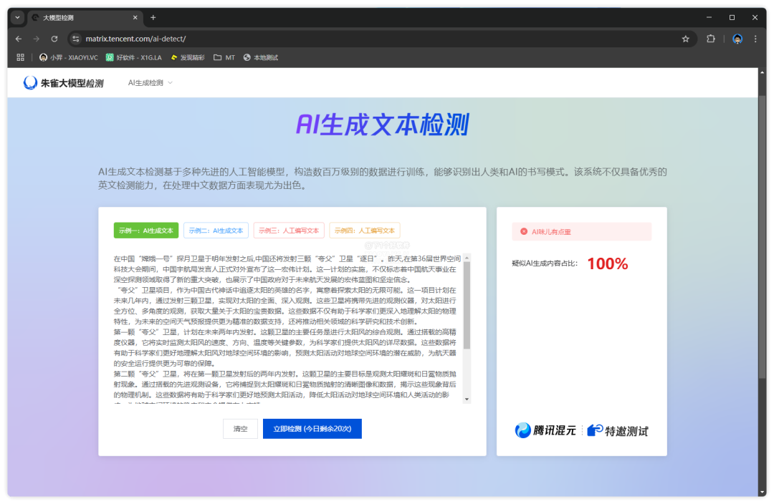Click the browser back arrow
Image resolution: width=774 pixels, height=504 pixels.
point(19,39)
